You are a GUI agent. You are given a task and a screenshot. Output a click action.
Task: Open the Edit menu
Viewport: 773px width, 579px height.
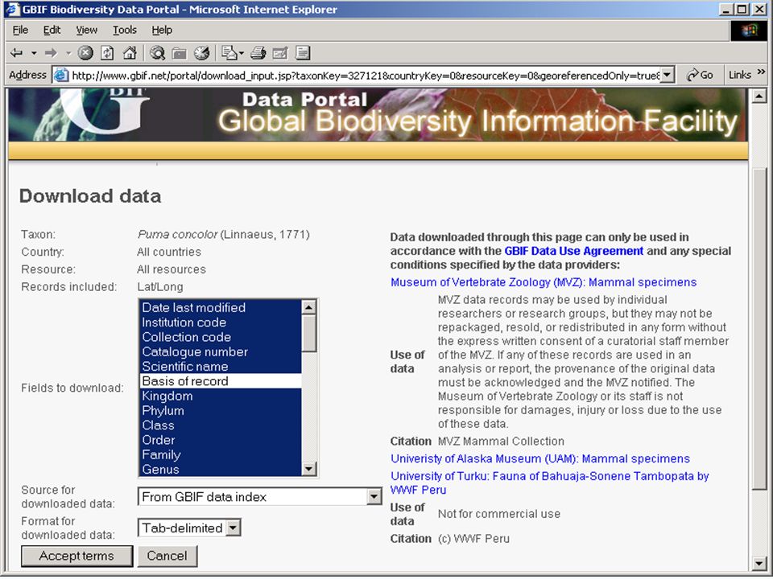coord(52,30)
